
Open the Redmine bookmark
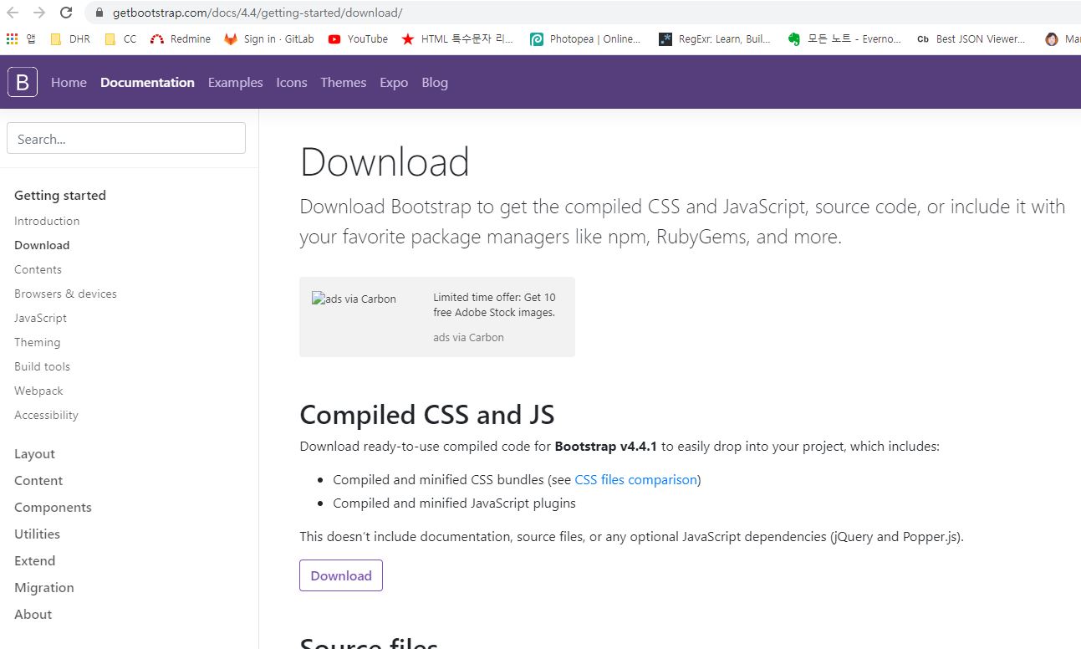pos(181,39)
